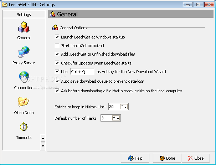This screenshot has height=165, width=216.
Task: Click the Settings sidebar header
Action: 24,14
